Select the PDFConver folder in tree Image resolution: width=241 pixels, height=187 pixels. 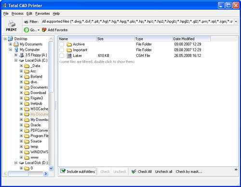click(x=40, y=131)
